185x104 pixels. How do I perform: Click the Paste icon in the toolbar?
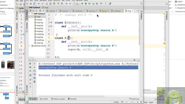[54, 4]
